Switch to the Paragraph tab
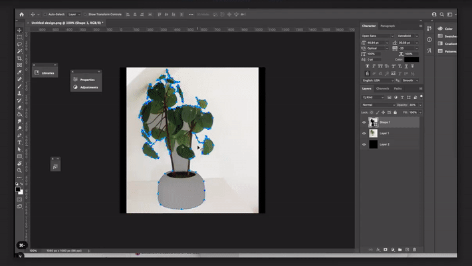472x266 pixels. point(388,26)
